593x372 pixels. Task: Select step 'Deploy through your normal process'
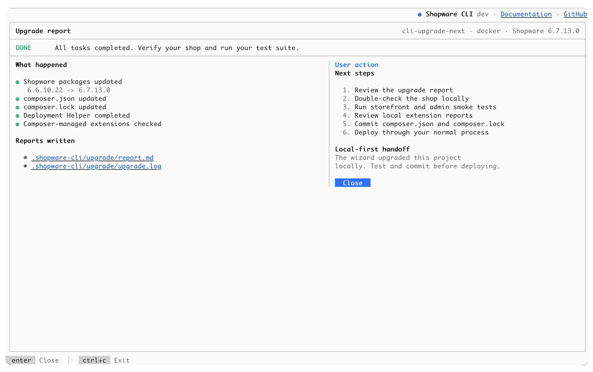coord(421,132)
